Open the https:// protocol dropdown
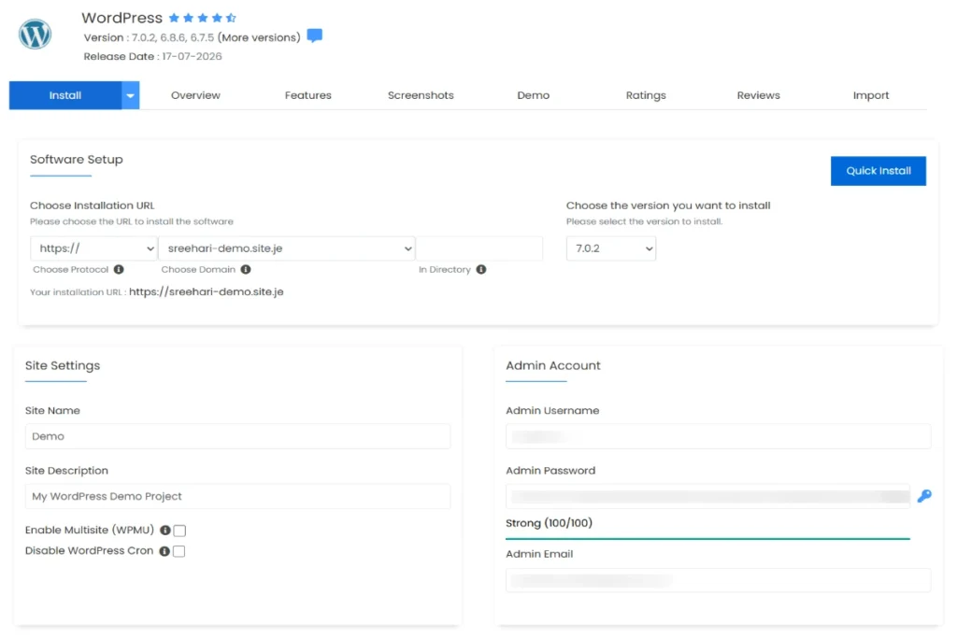Viewport: 957px width, 638px height. (94, 248)
